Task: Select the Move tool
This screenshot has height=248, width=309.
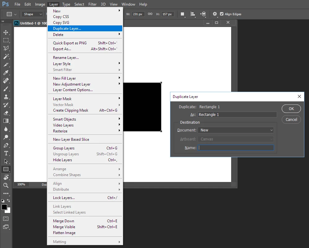Action: pyautogui.click(x=6, y=32)
